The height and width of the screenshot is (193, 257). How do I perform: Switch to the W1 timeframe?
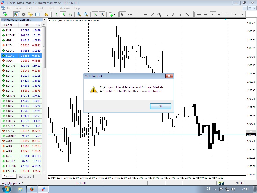click(x=234, y=14)
